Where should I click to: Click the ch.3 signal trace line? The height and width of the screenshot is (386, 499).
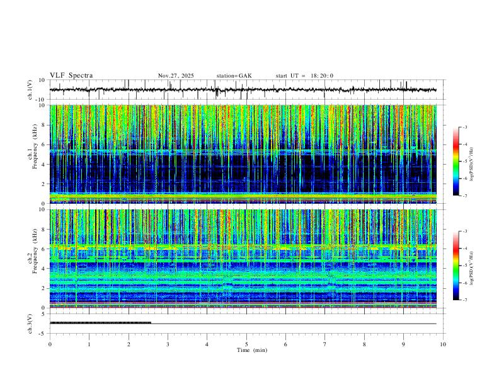click(243, 324)
